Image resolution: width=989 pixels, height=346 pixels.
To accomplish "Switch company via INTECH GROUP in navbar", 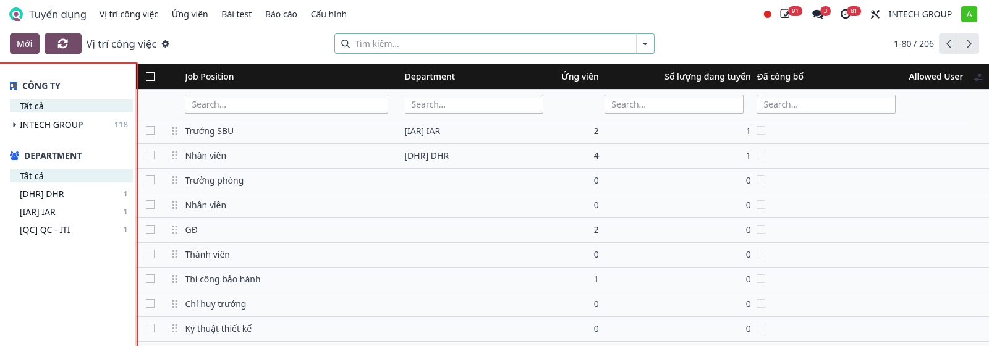I will point(920,14).
